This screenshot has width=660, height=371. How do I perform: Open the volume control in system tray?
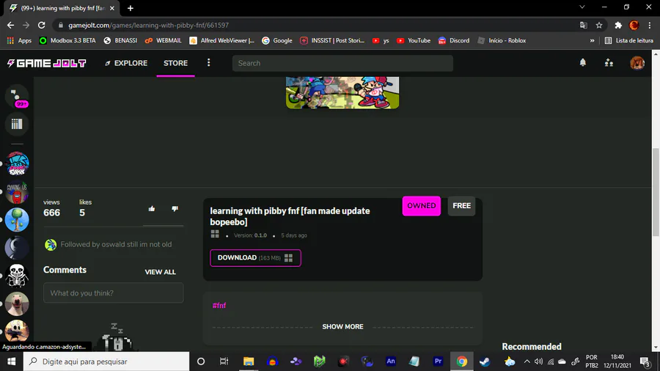[538, 361]
